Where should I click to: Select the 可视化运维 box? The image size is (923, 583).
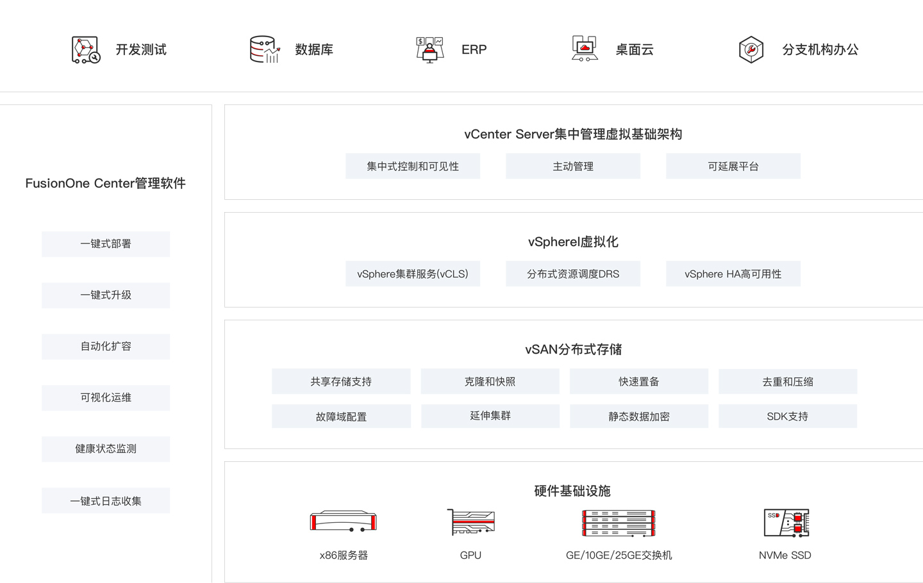pyautogui.click(x=106, y=398)
